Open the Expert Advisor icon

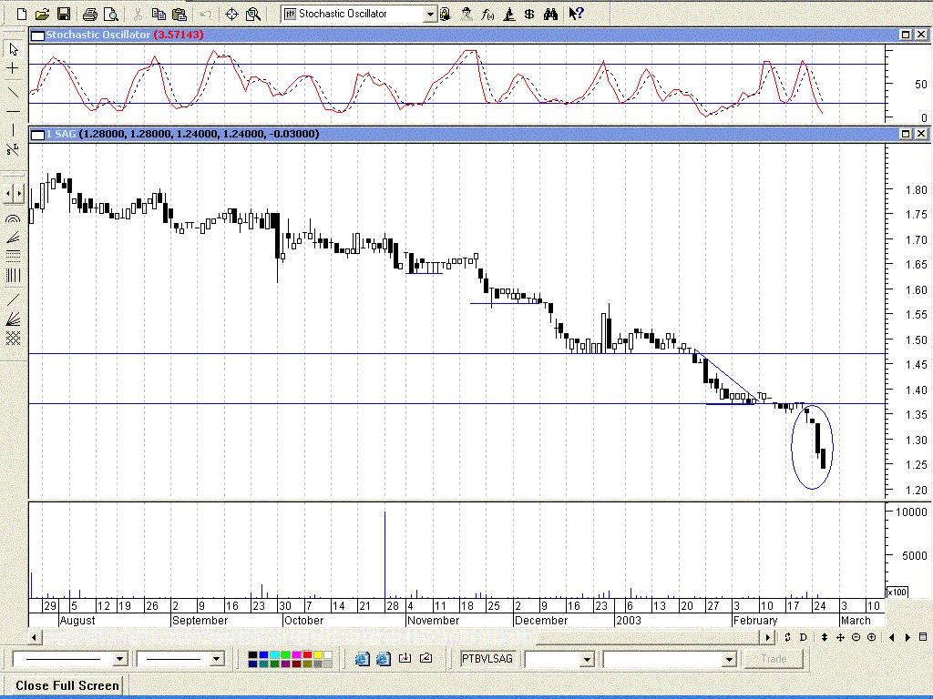[x=466, y=14]
